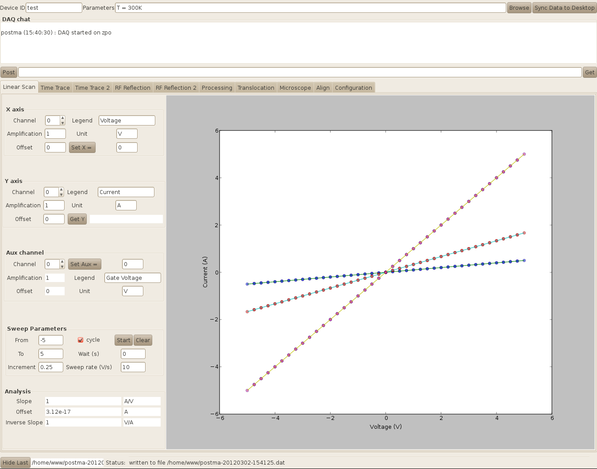Decrease the Aux channel spinner value
The height and width of the screenshot is (469, 597).
point(62,267)
